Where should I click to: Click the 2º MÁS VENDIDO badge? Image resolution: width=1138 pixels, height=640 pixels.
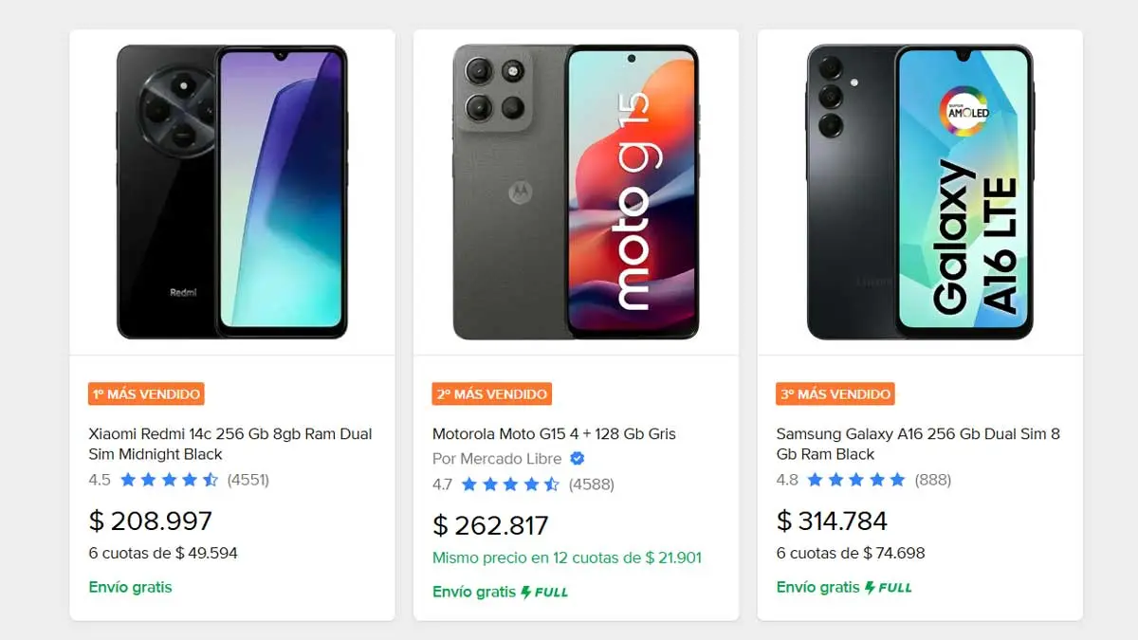[491, 394]
